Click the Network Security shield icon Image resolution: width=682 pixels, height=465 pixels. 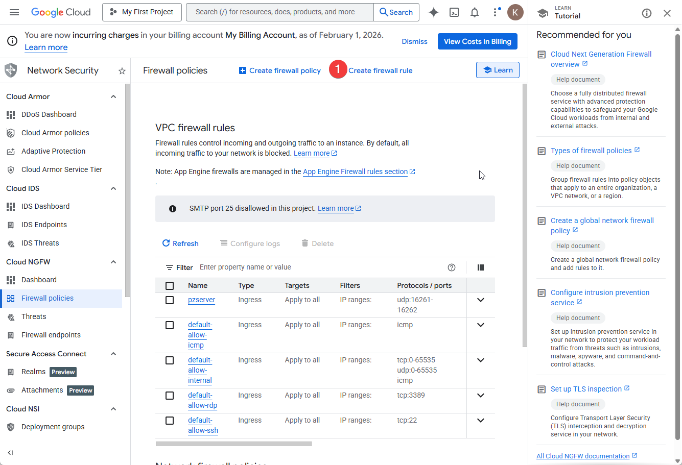11,70
